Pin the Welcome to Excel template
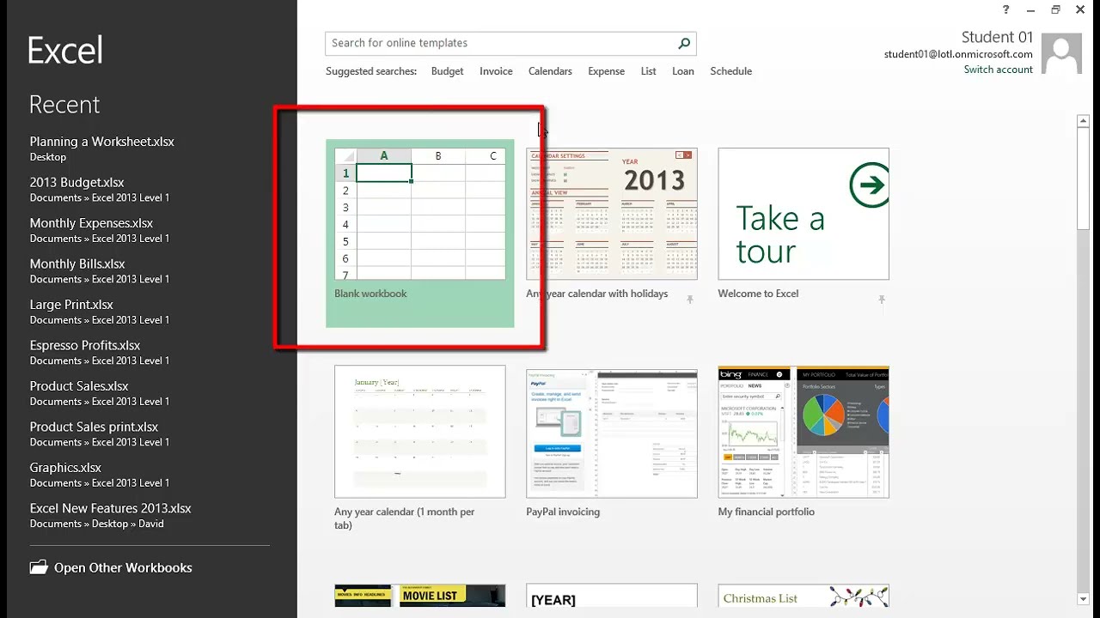The width and height of the screenshot is (1100, 618). [x=881, y=300]
